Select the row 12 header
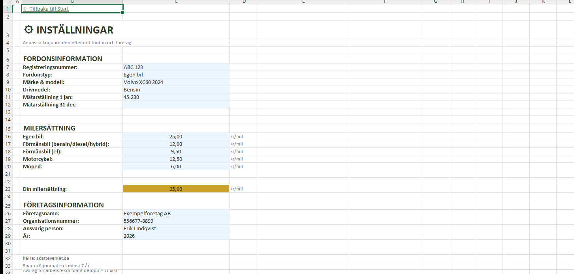Viewport: 574px width, 274px height. point(6,104)
